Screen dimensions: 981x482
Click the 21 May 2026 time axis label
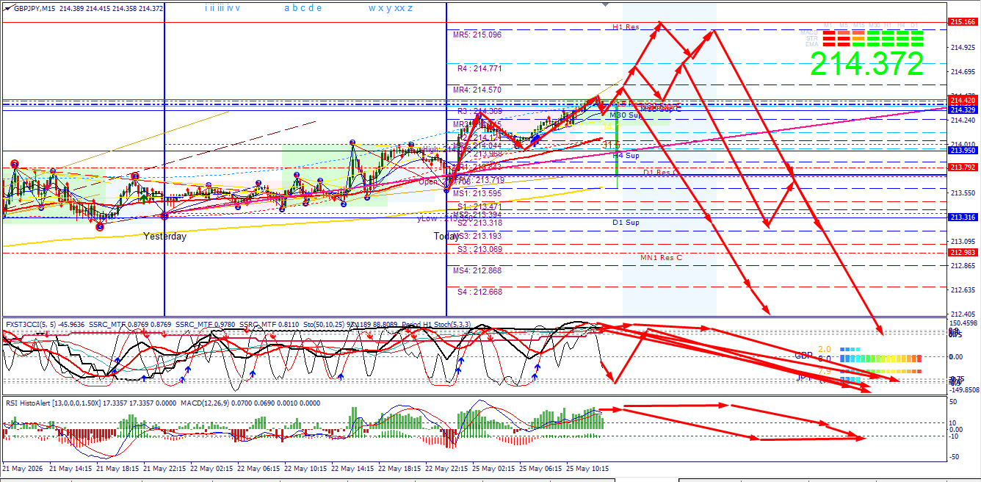[x=24, y=468]
